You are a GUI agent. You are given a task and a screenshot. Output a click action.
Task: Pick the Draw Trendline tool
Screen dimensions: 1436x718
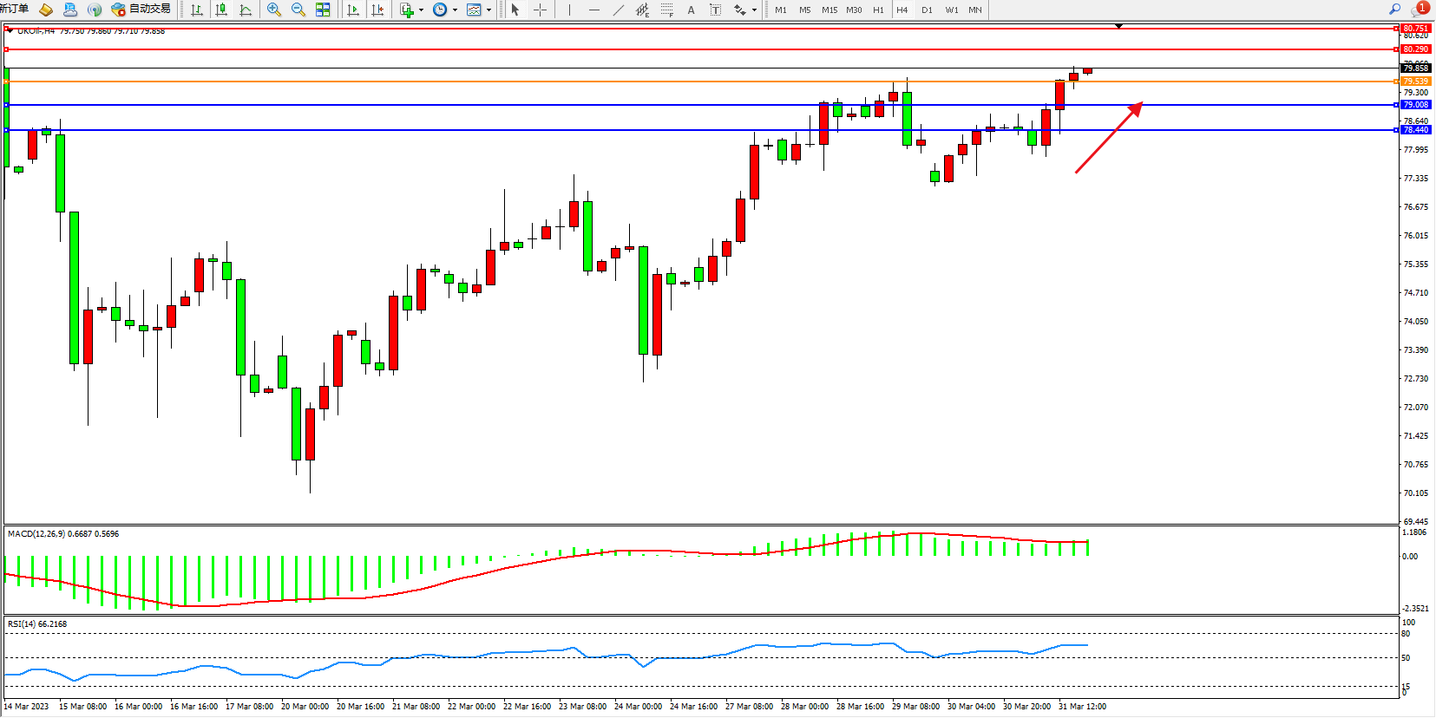pyautogui.click(x=618, y=10)
